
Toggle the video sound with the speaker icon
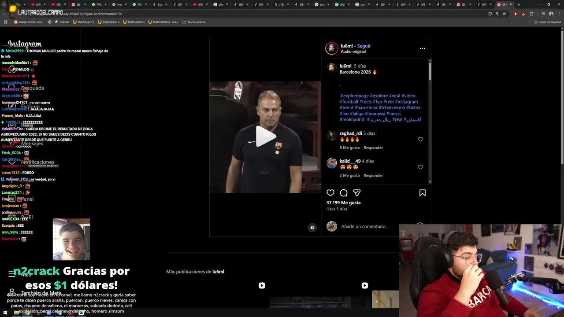click(x=312, y=228)
